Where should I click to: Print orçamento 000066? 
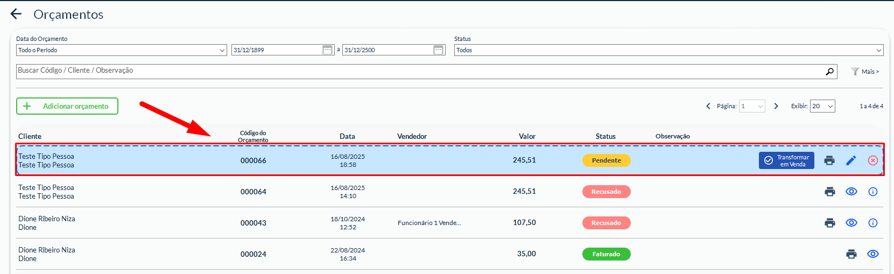click(829, 160)
